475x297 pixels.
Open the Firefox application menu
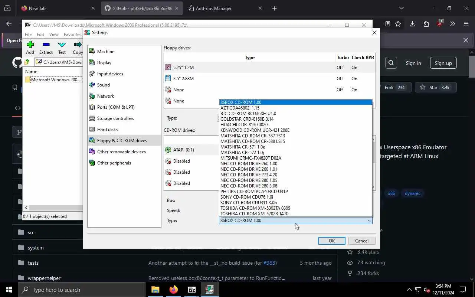(466, 24)
